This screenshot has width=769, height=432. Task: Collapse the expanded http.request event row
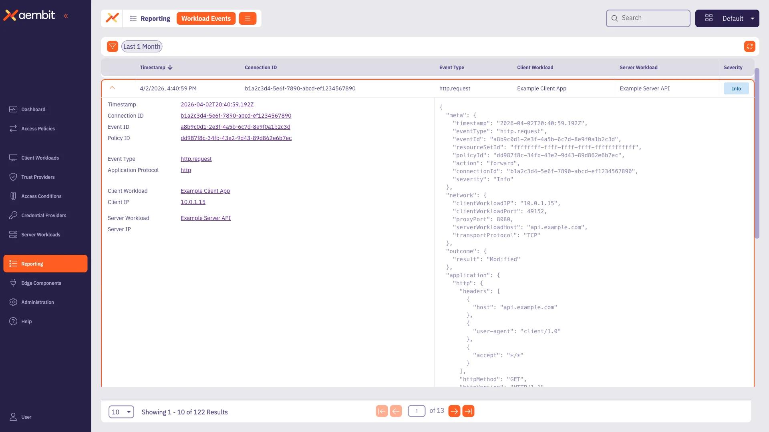click(112, 88)
